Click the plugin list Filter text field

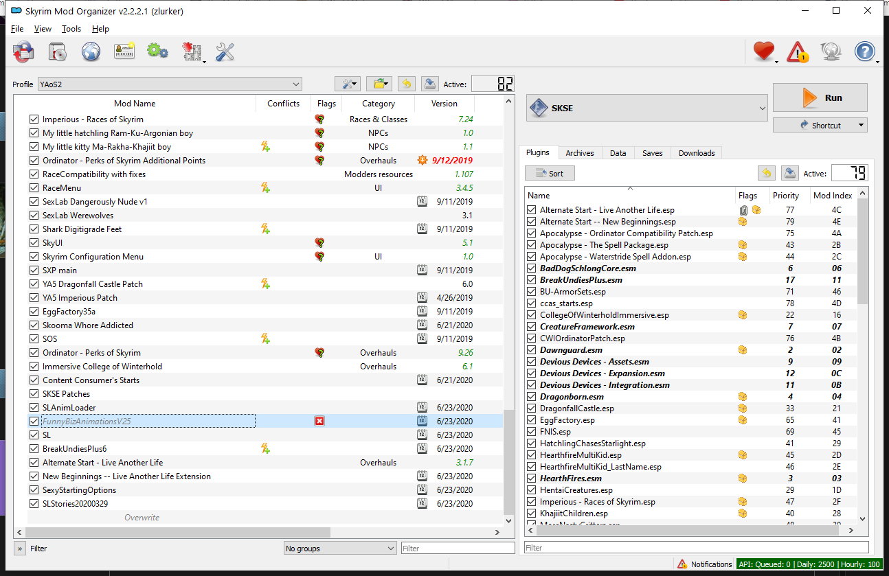click(x=696, y=548)
